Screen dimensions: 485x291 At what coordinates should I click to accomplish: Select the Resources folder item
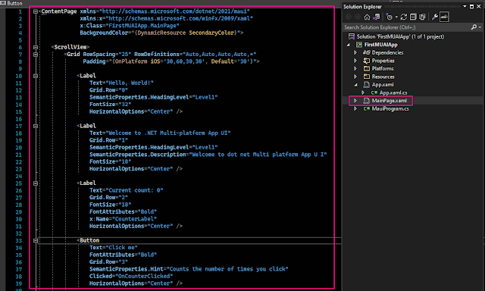(383, 77)
